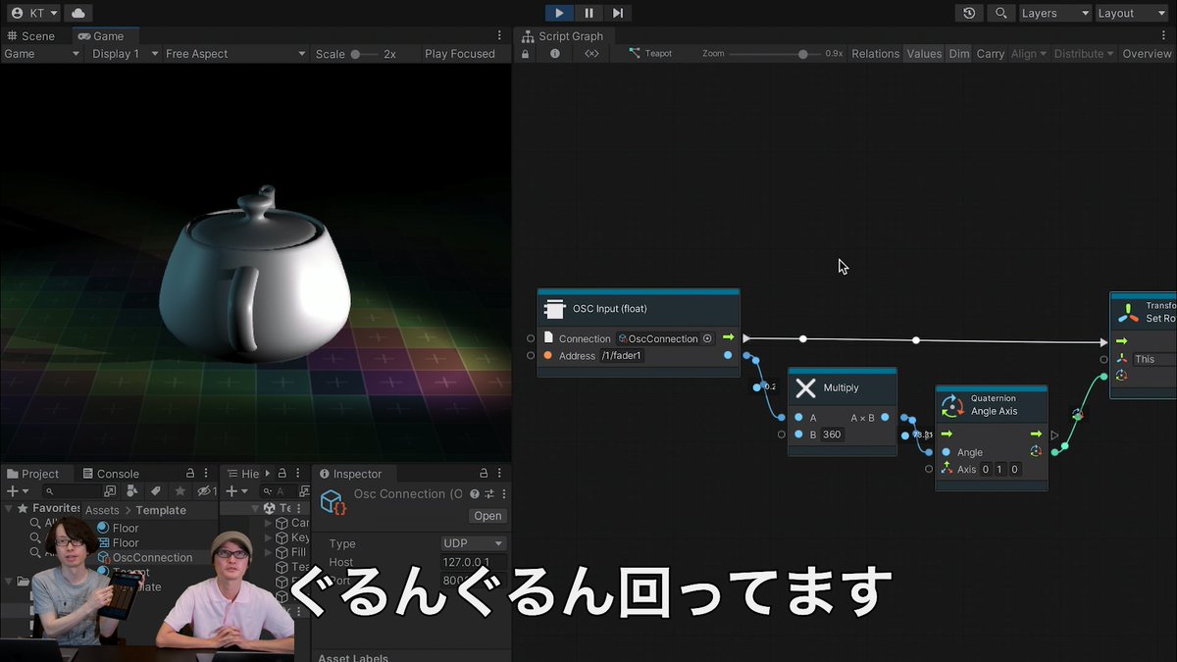
Task: Click the Inspector presets slider icon
Action: point(488,494)
